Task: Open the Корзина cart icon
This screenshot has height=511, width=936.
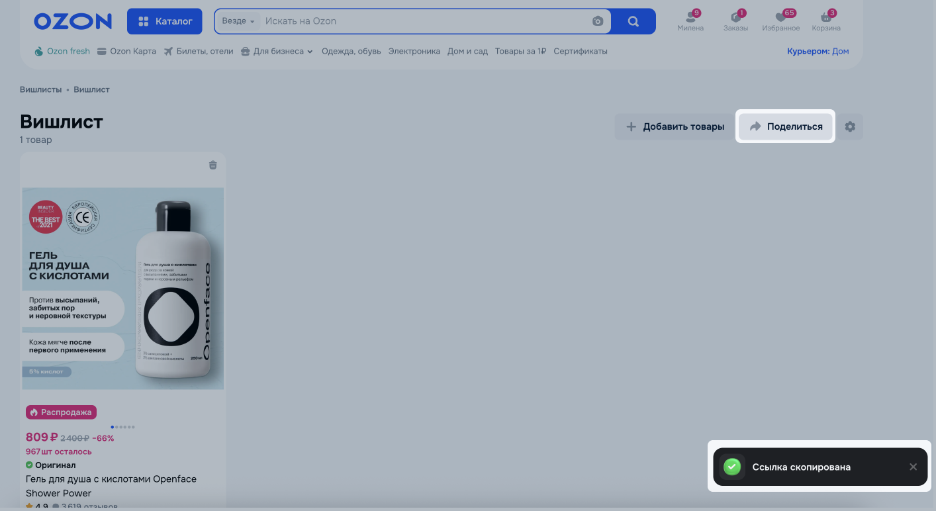Action: pos(826,21)
